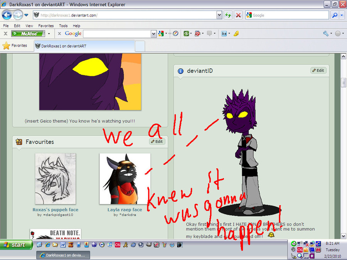Viewport: 347px width, 260px height.
Task: Expand the Google toolbar search suggestions dropdown
Action: pyautogui.click(x=153, y=34)
